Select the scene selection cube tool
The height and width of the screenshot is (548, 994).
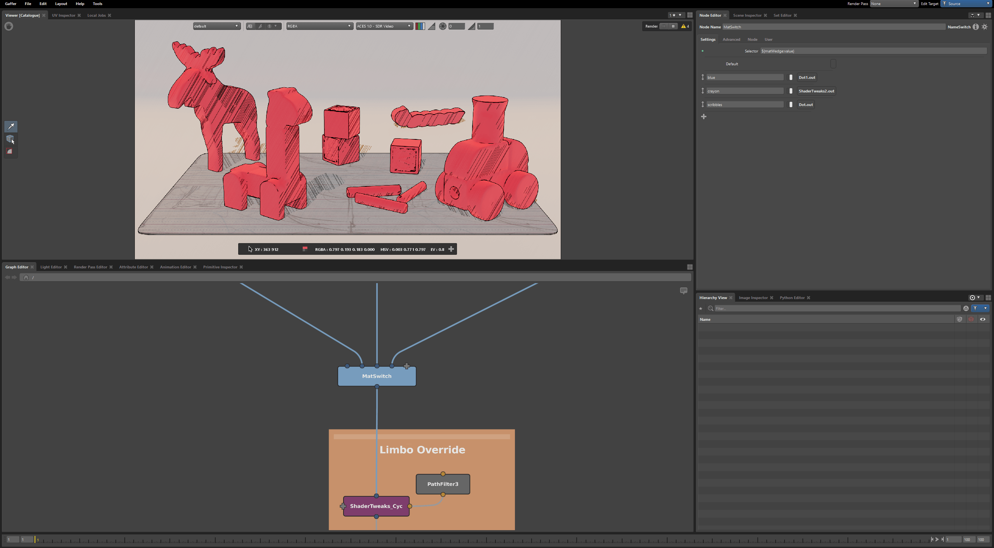(x=10, y=139)
